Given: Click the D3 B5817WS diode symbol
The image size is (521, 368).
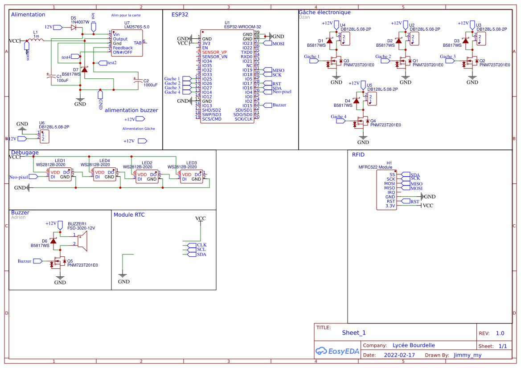Looking at the screenshot, I should tap(465, 41).
